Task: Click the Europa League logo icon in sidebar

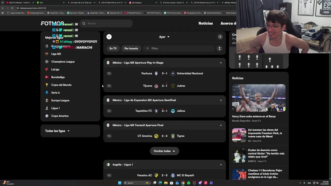Action: (47, 100)
